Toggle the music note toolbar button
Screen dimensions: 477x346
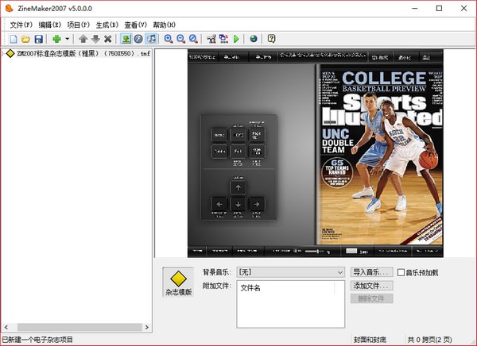coord(151,39)
